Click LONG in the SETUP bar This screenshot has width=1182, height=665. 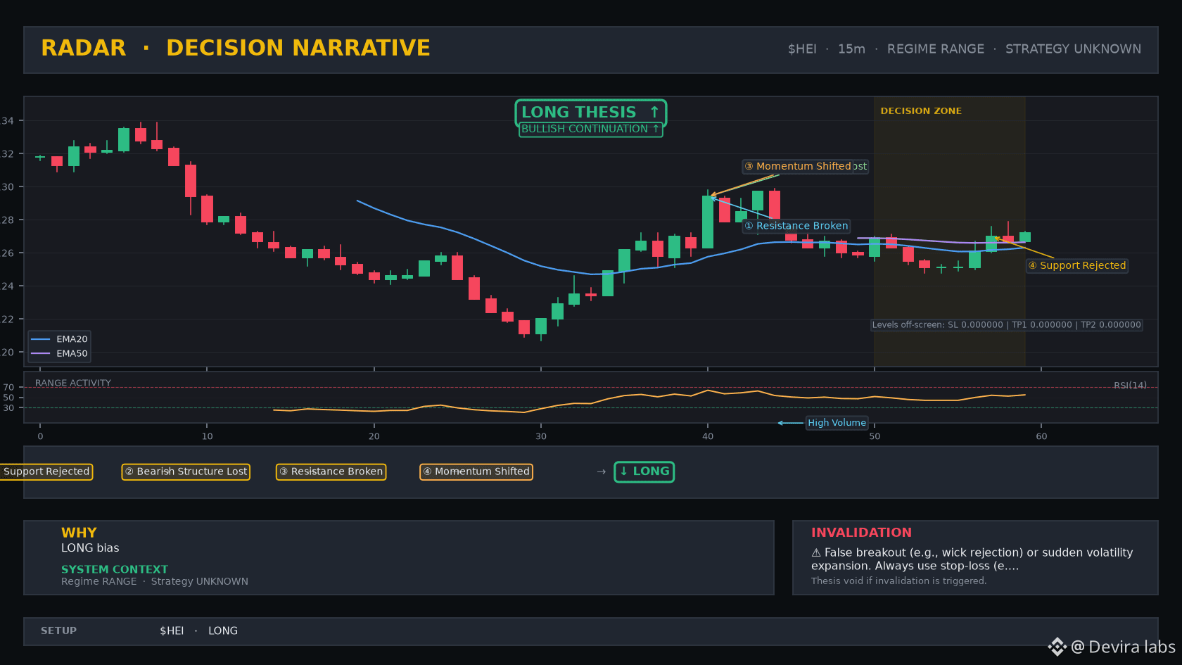click(223, 631)
